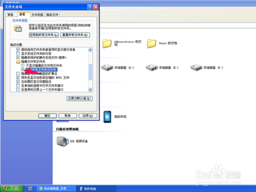Select local disk E: drive icon

tap(152, 68)
